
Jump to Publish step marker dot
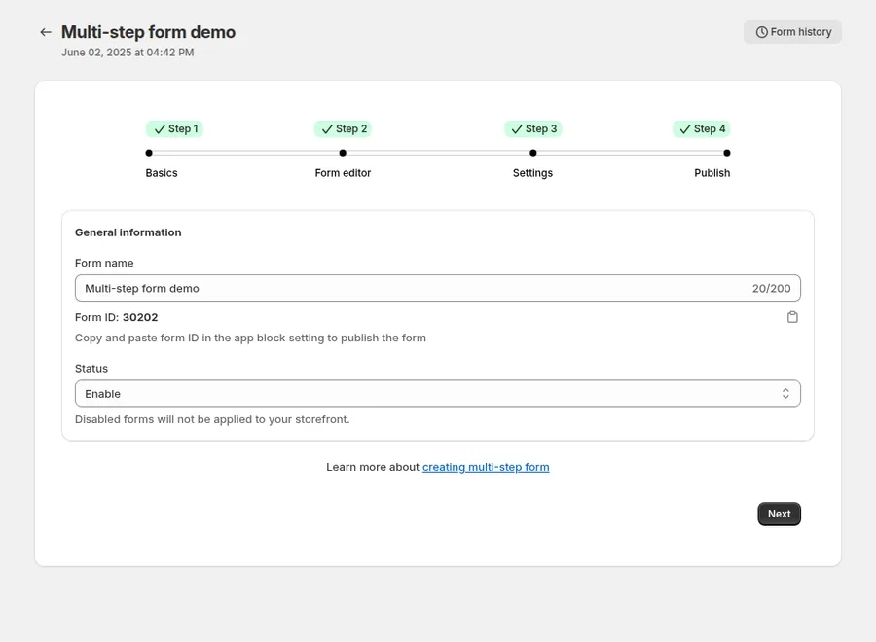727,153
